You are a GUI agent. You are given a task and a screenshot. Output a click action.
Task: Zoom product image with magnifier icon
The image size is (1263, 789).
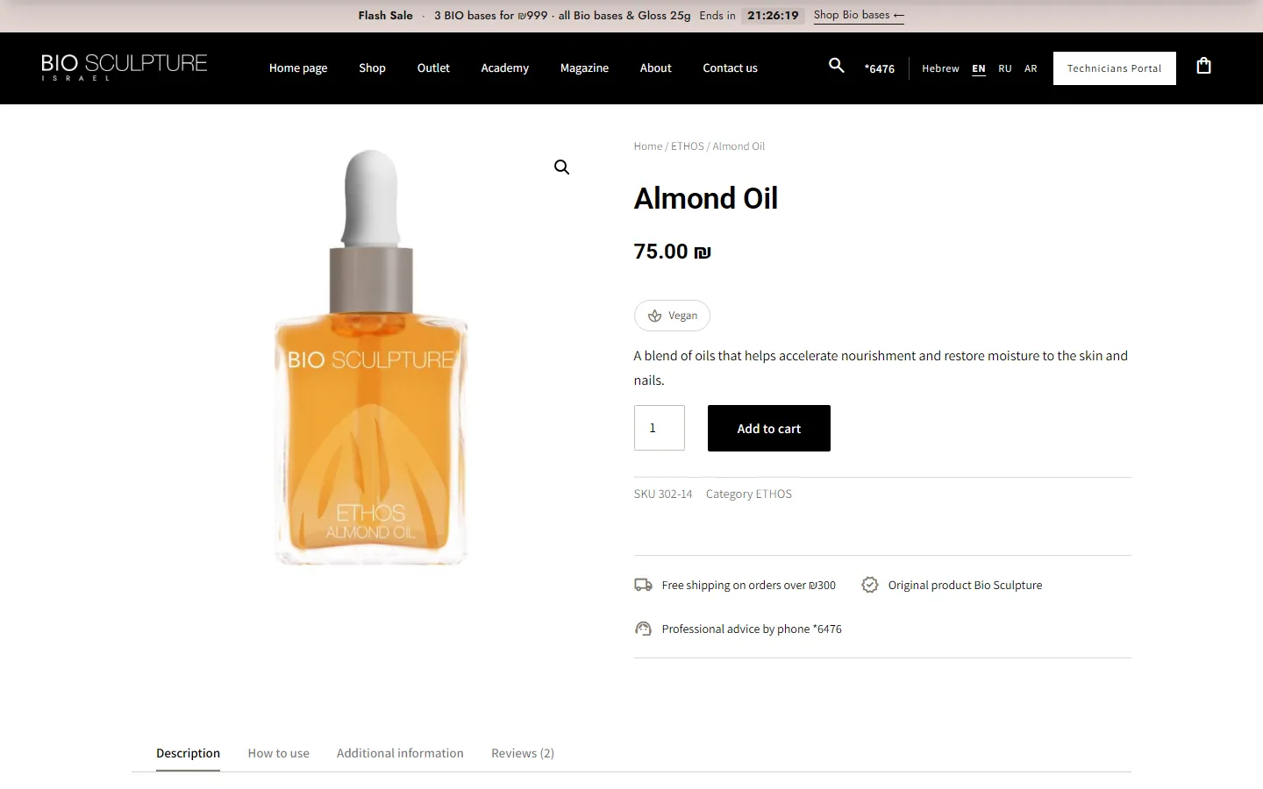(561, 167)
